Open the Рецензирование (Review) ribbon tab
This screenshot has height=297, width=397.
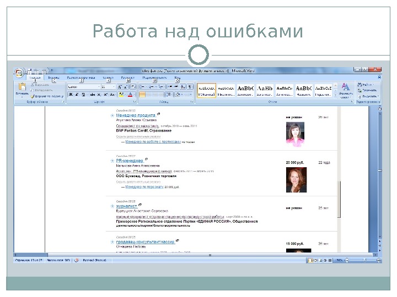click(154, 78)
